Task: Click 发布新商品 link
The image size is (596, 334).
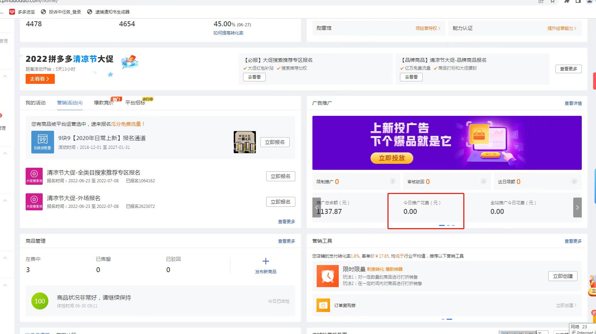Action: (x=266, y=271)
